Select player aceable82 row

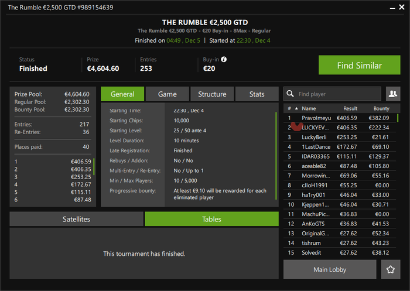(x=339, y=166)
